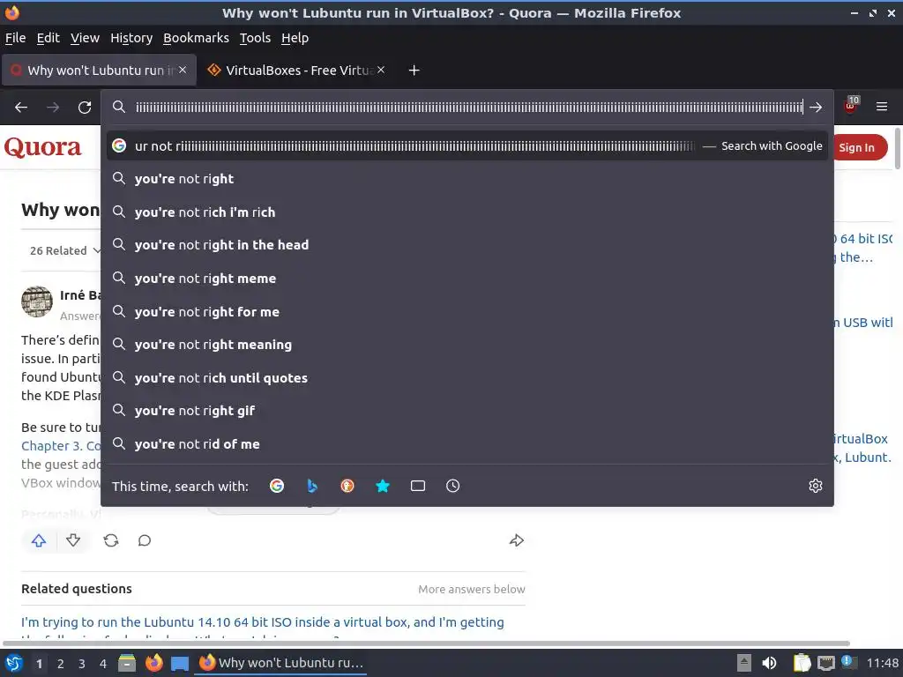The width and height of the screenshot is (903, 677).
Task: Downvote the answer with the down arrow
Action: pyautogui.click(x=73, y=540)
